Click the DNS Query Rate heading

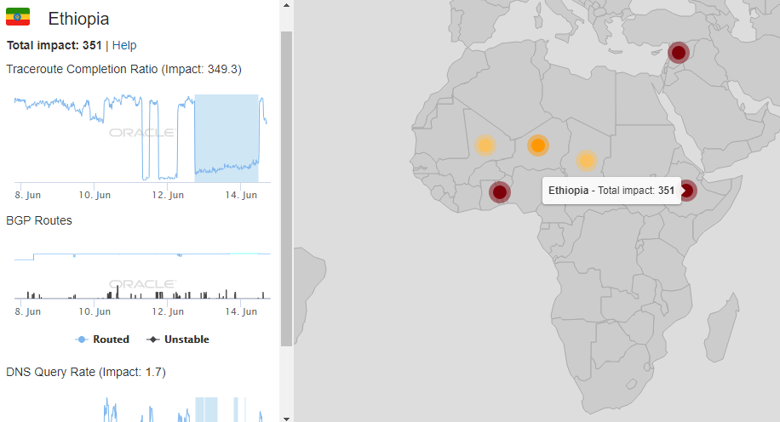[86, 372]
